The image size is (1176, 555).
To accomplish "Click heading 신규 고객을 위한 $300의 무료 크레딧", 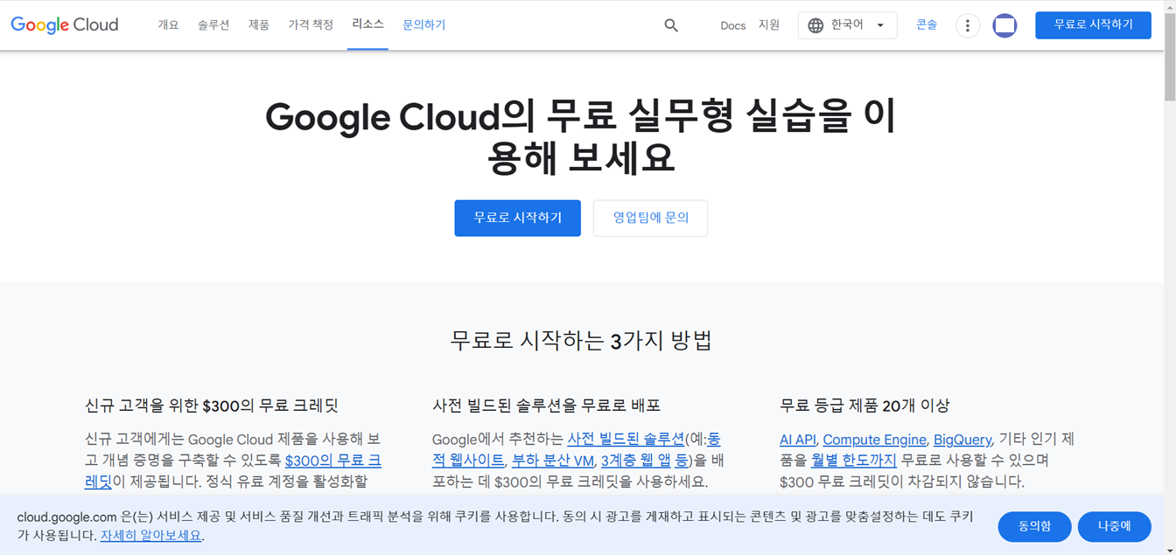I will tap(211, 406).
